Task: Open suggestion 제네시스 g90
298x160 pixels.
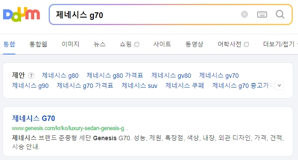Action: pos(30,86)
